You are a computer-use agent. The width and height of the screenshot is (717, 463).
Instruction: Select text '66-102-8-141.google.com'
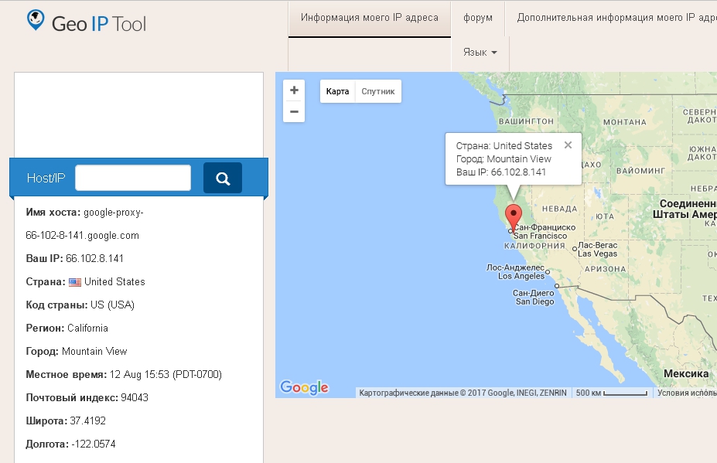(82, 236)
